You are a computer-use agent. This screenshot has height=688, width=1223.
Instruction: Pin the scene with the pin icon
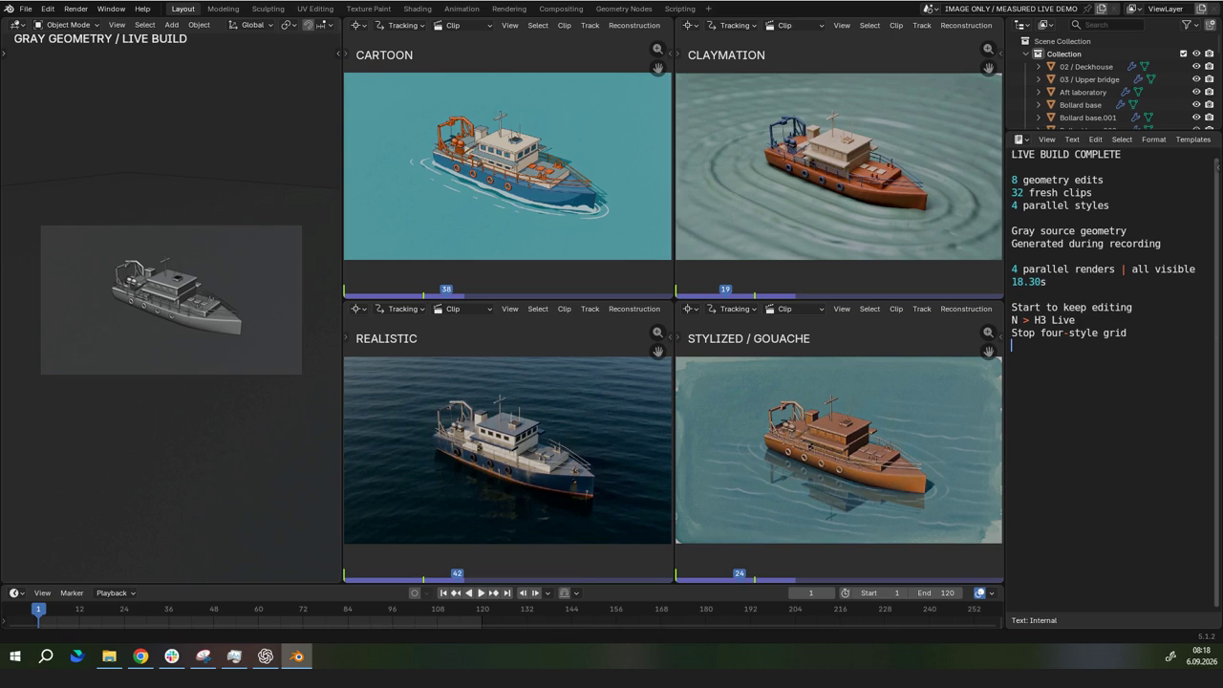(x=1087, y=9)
